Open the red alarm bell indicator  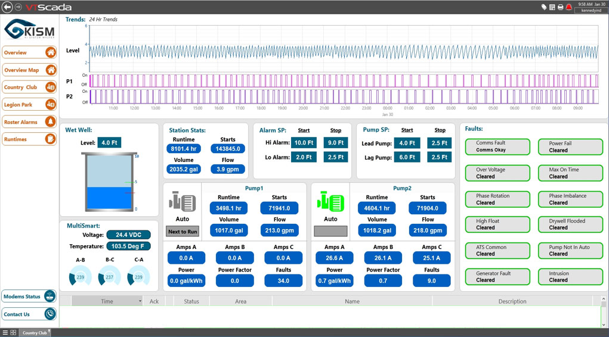click(x=568, y=7)
